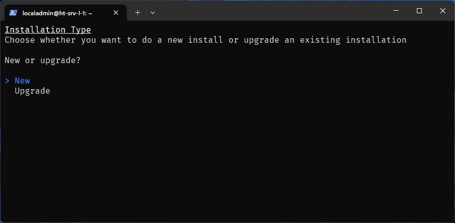Click the underlined "Installation Type" heading
This screenshot has width=455, height=223.
coord(48,30)
